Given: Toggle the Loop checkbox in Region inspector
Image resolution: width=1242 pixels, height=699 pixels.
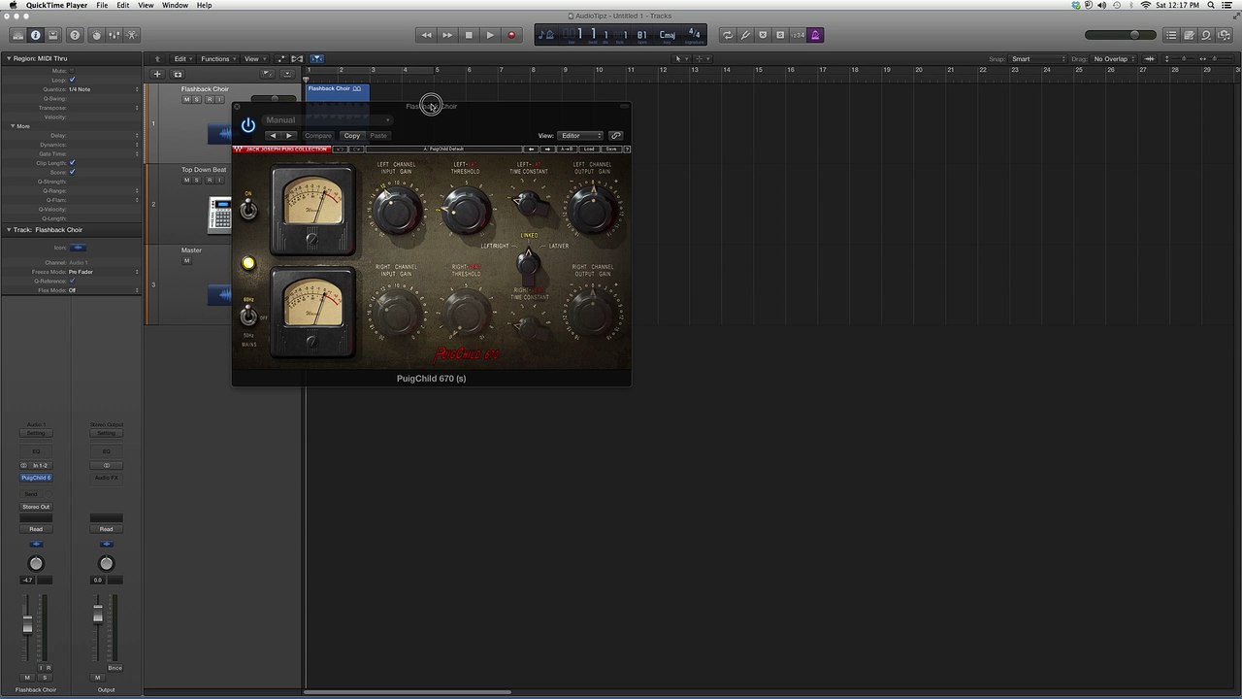Looking at the screenshot, I should 72,80.
